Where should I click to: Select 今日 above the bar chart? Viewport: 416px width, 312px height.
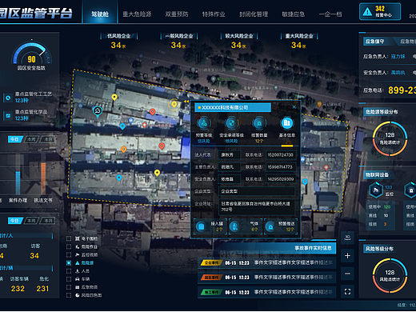[14, 139]
